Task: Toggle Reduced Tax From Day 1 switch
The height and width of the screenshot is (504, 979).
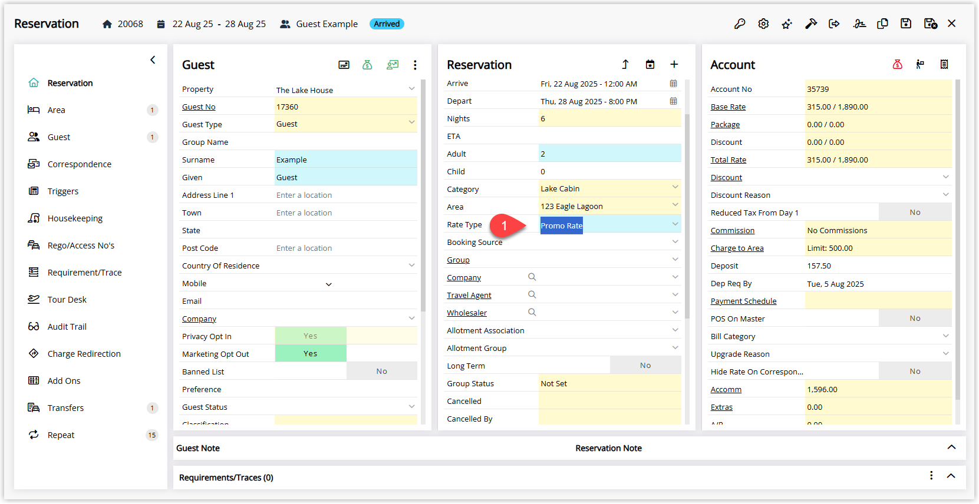Action: (x=915, y=212)
